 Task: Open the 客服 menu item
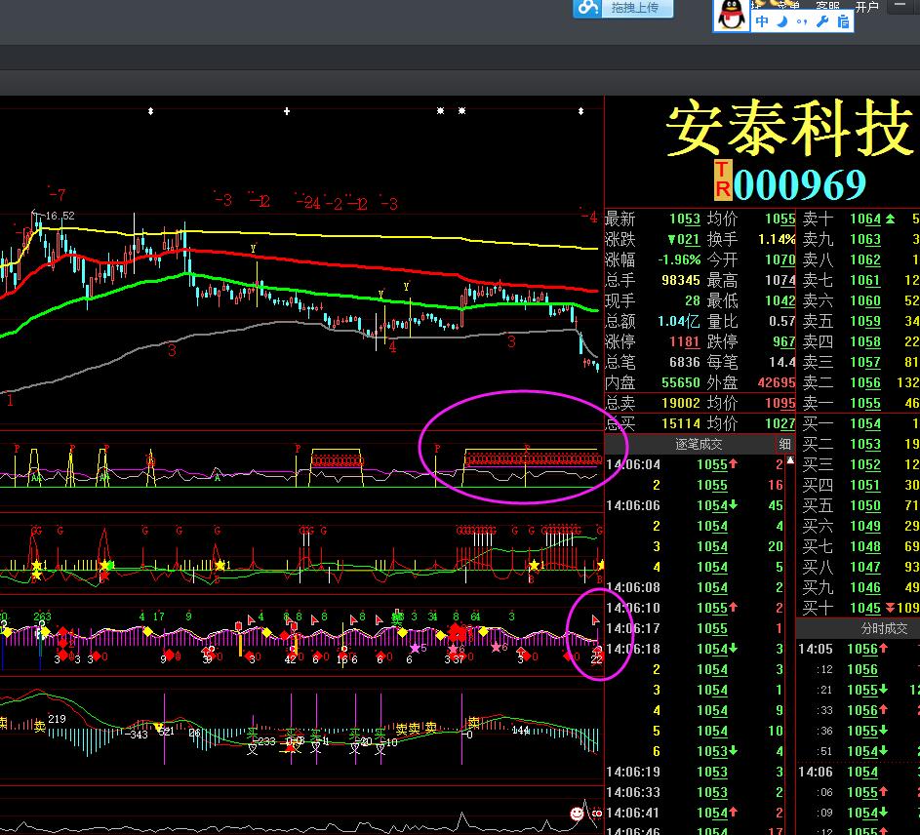(x=827, y=5)
